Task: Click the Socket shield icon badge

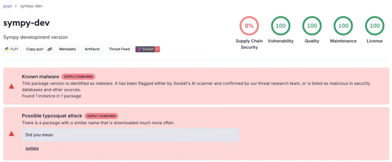Action: point(139,49)
